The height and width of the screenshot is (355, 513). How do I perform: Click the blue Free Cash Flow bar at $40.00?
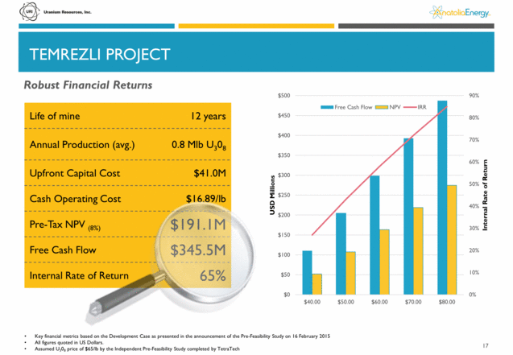click(x=307, y=273)
